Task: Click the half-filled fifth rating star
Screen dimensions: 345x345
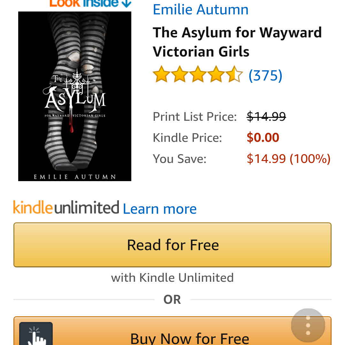Action: tap(234, 74)
